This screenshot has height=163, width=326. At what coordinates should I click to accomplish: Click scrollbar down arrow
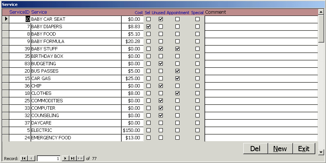(321, 151)
